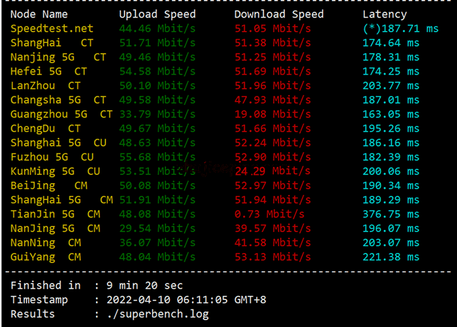The height and width of the screenshot is (327, 457).
Task: Click the Download Speed column header
Action: click(279, 14)
